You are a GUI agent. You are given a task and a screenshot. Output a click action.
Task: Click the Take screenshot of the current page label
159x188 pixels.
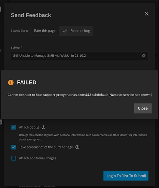coord(46,147)
